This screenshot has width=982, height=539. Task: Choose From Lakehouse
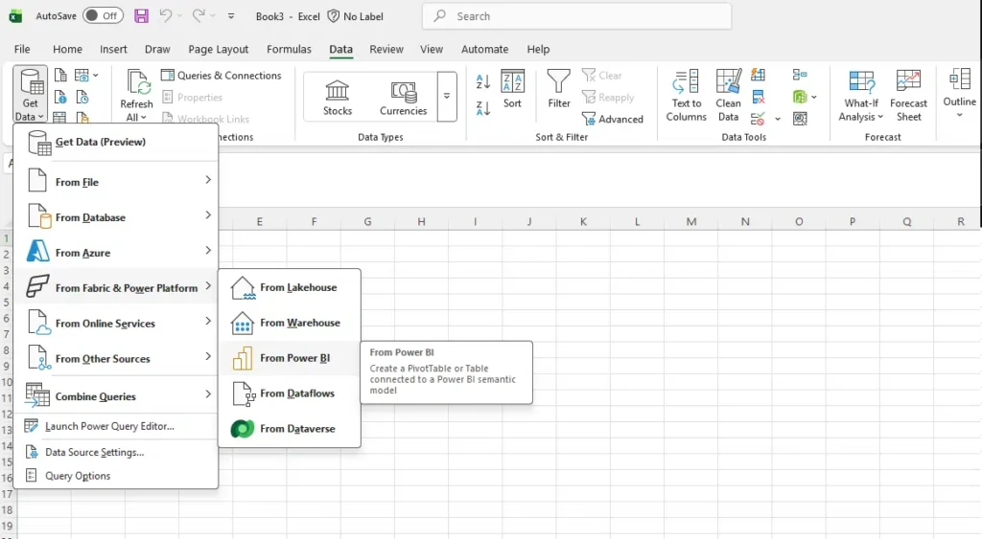pos(290,287)
